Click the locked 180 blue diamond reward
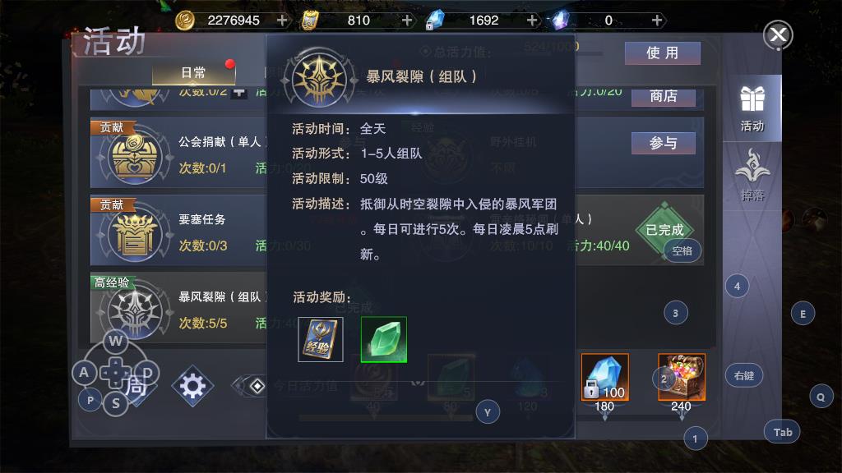This screenshot has width=842, height=473. click(604, 377)
